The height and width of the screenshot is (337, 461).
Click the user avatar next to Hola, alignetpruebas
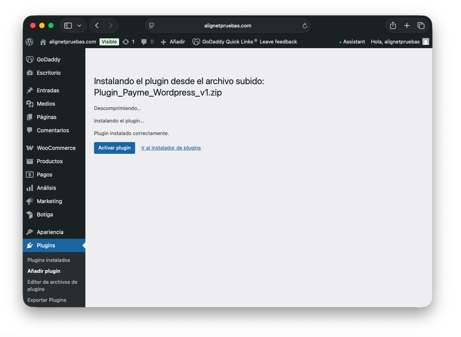click(426, 42)
